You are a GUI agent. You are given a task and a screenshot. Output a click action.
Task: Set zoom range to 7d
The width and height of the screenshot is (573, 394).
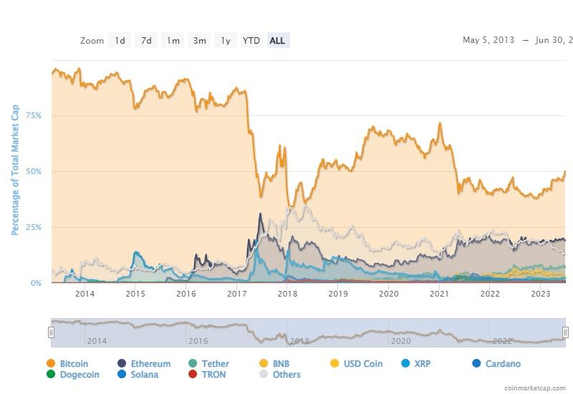click(x=146, y=41)
